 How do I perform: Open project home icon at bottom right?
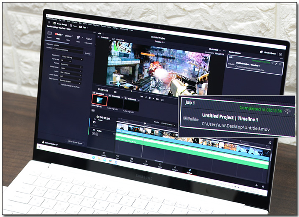tap(256, 185)
